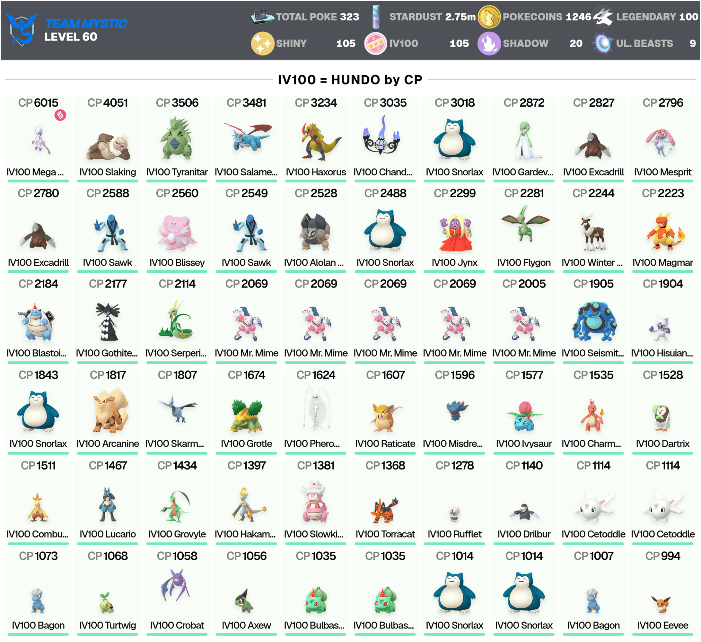Click the IV100 = HUNDO by CP heading
The image size is (701, 642).
(x=350, y=80)
